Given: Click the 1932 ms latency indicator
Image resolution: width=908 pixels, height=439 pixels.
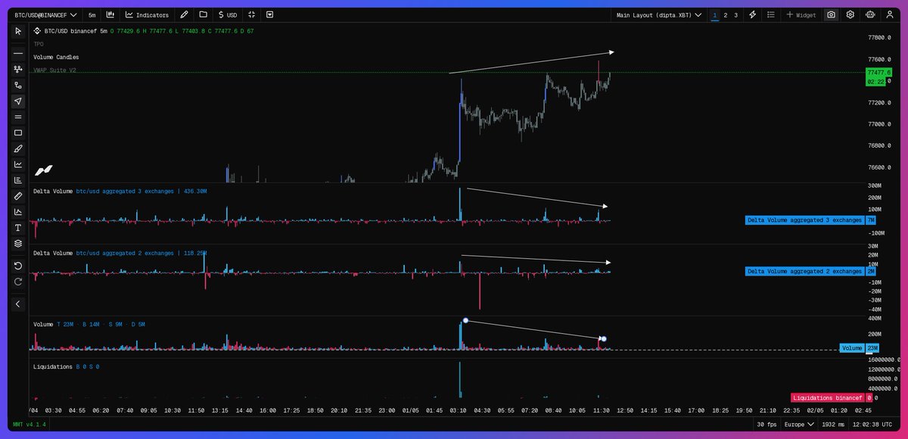Looking at the screenshot, I should tap(835, 425).
